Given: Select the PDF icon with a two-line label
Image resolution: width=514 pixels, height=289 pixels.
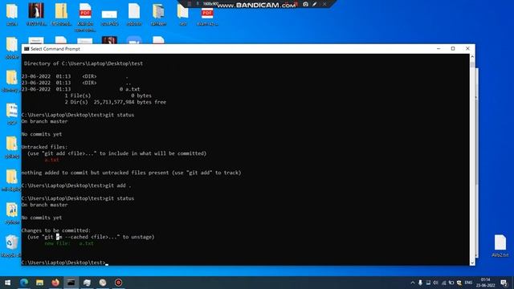Looking at the screenshot, I should tap(85, 17).
